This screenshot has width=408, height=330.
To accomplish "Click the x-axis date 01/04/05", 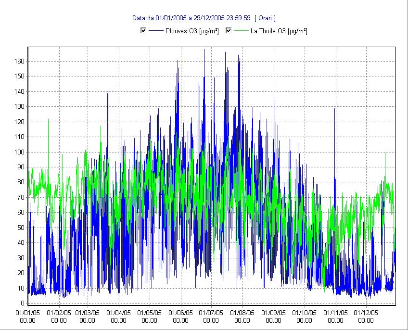I will (119, 313).
